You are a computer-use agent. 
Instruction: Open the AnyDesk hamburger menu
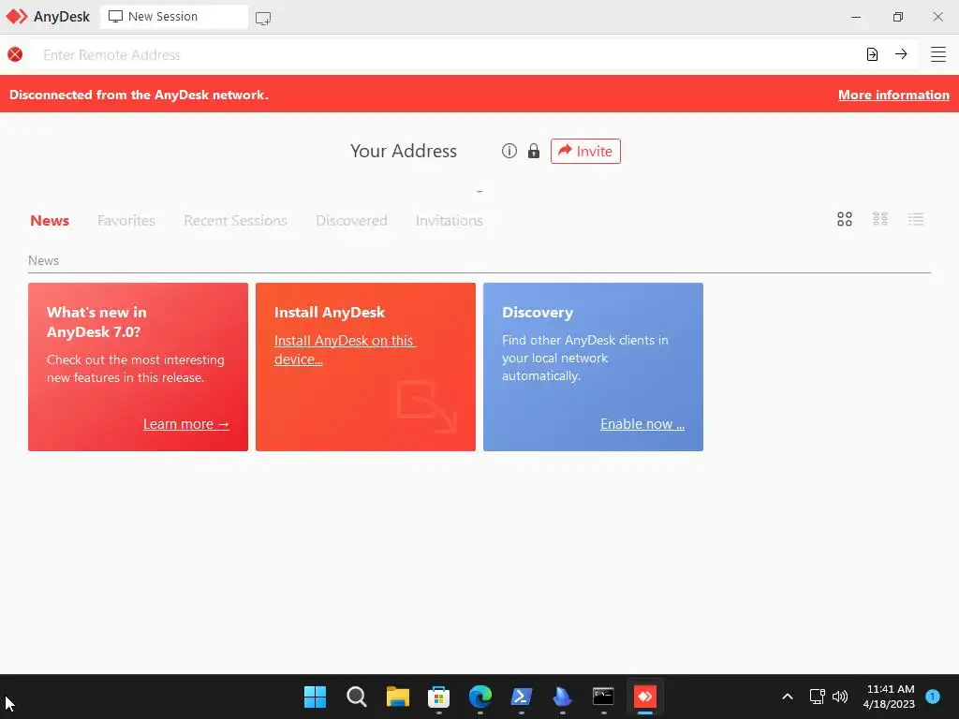pyautogui.click(x=938, y=54)
